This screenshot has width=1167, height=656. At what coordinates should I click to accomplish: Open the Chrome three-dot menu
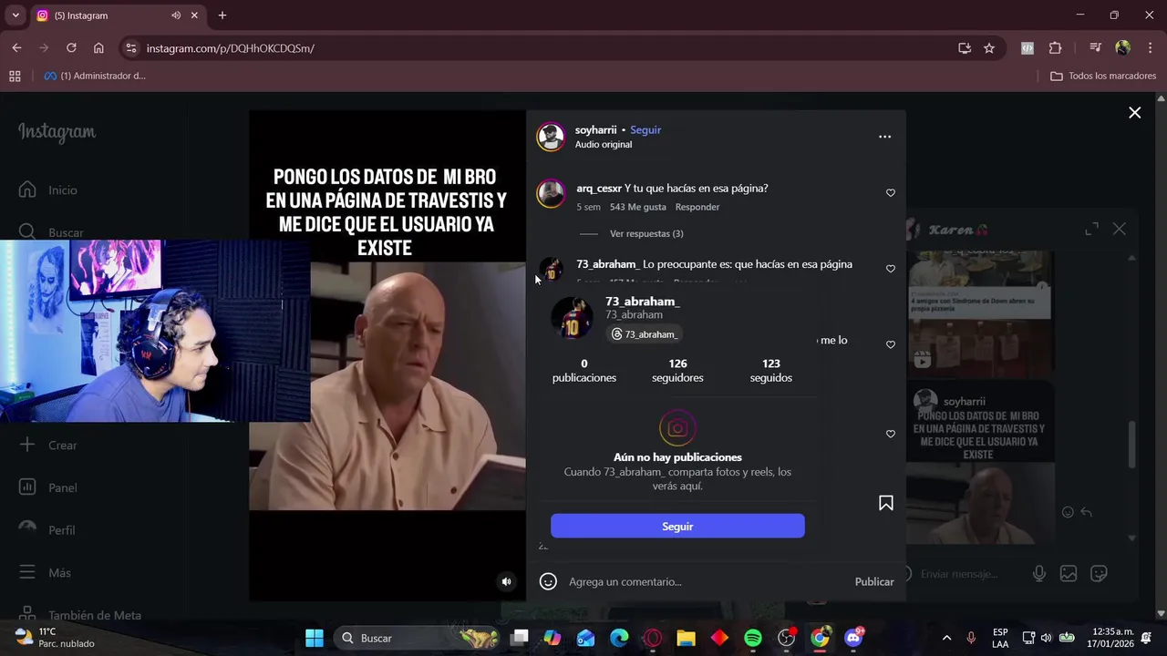pyautogui.click(x=1149, y=48)
